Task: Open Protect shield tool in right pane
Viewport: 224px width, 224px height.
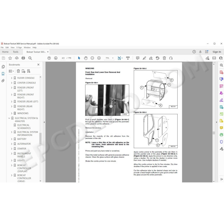Action: click(221, 142)
